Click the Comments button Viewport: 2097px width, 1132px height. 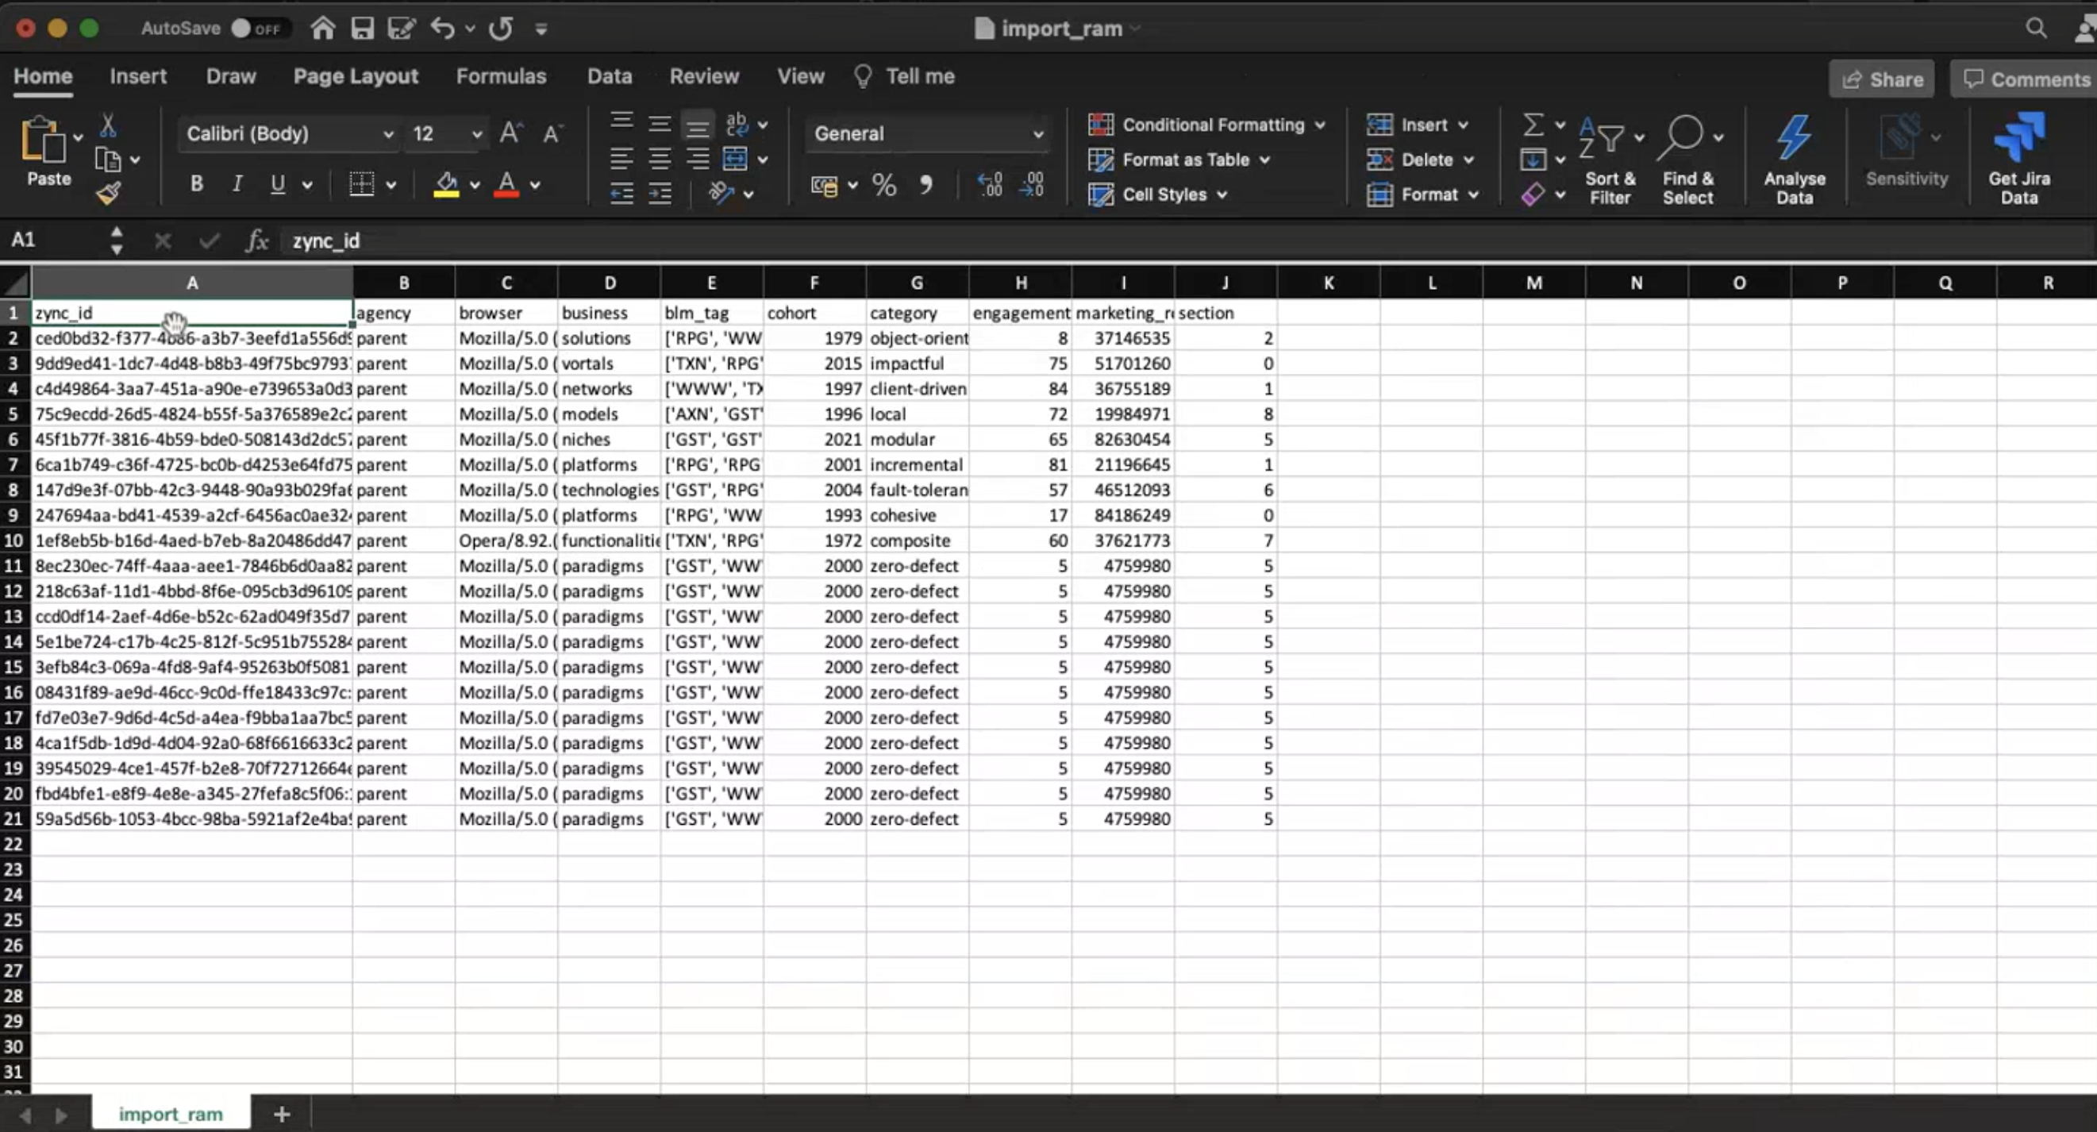pos(2026,80)
